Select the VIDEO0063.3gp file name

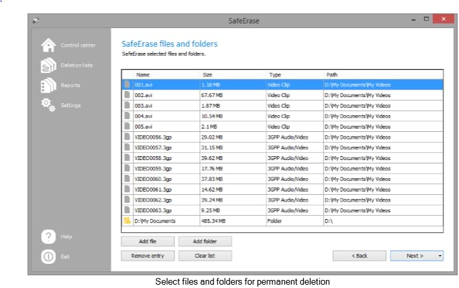pyautogui.click(x=153, y=210)
